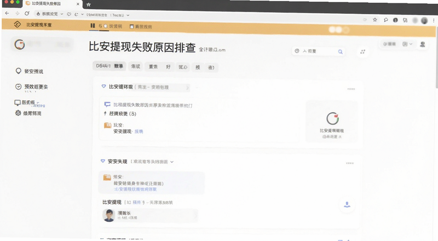Click heart icon in address bar
Screen dimensions: 438x241
69,14
